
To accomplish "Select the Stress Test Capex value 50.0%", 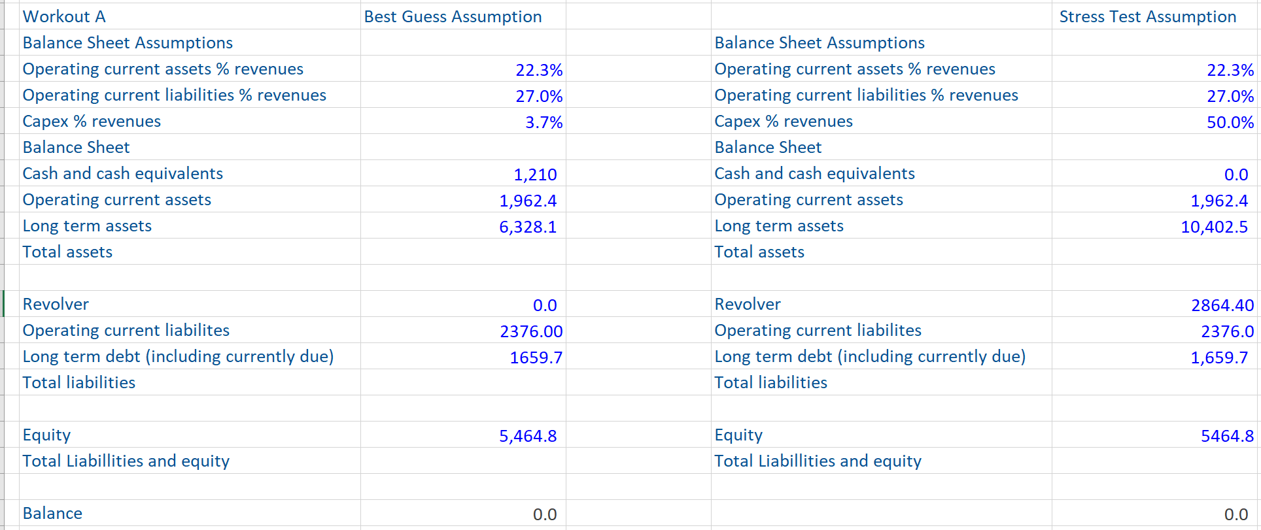I will (1230, 122).
